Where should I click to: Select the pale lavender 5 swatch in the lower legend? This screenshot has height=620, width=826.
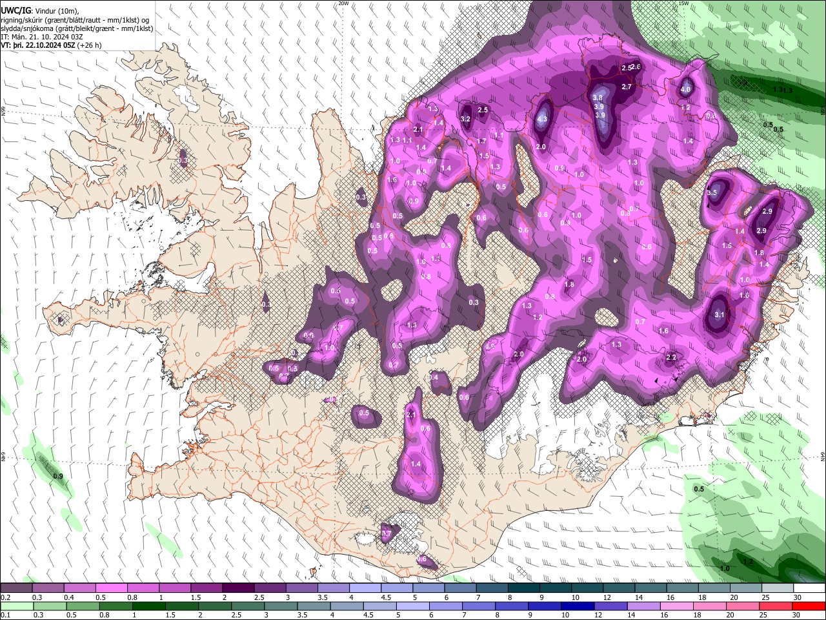click(x=412, y=606)
